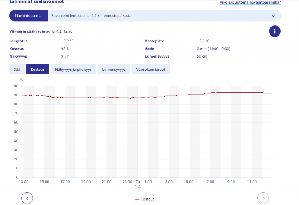Click the 7:00 label on time axis

point(210,182)
